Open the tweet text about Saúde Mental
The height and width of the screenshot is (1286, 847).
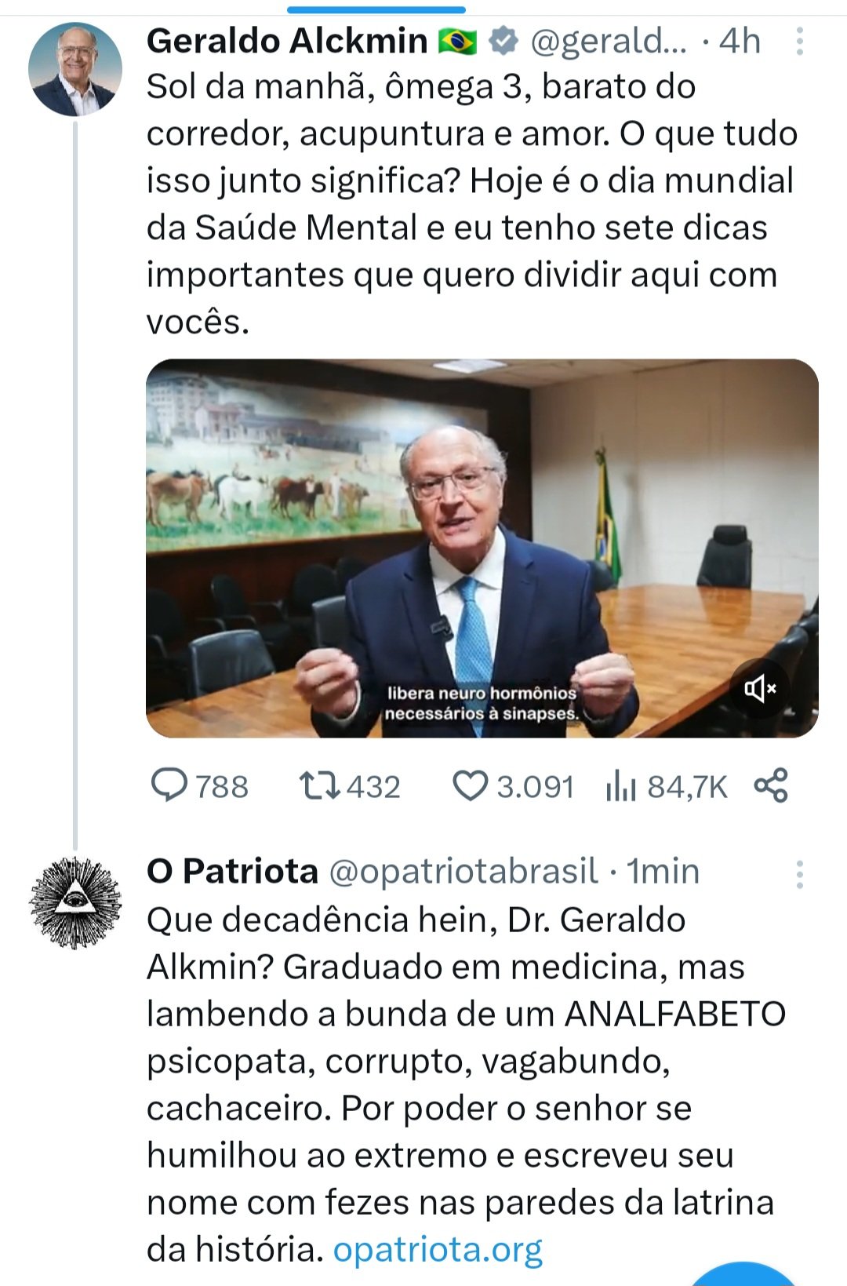coord(471,204)
